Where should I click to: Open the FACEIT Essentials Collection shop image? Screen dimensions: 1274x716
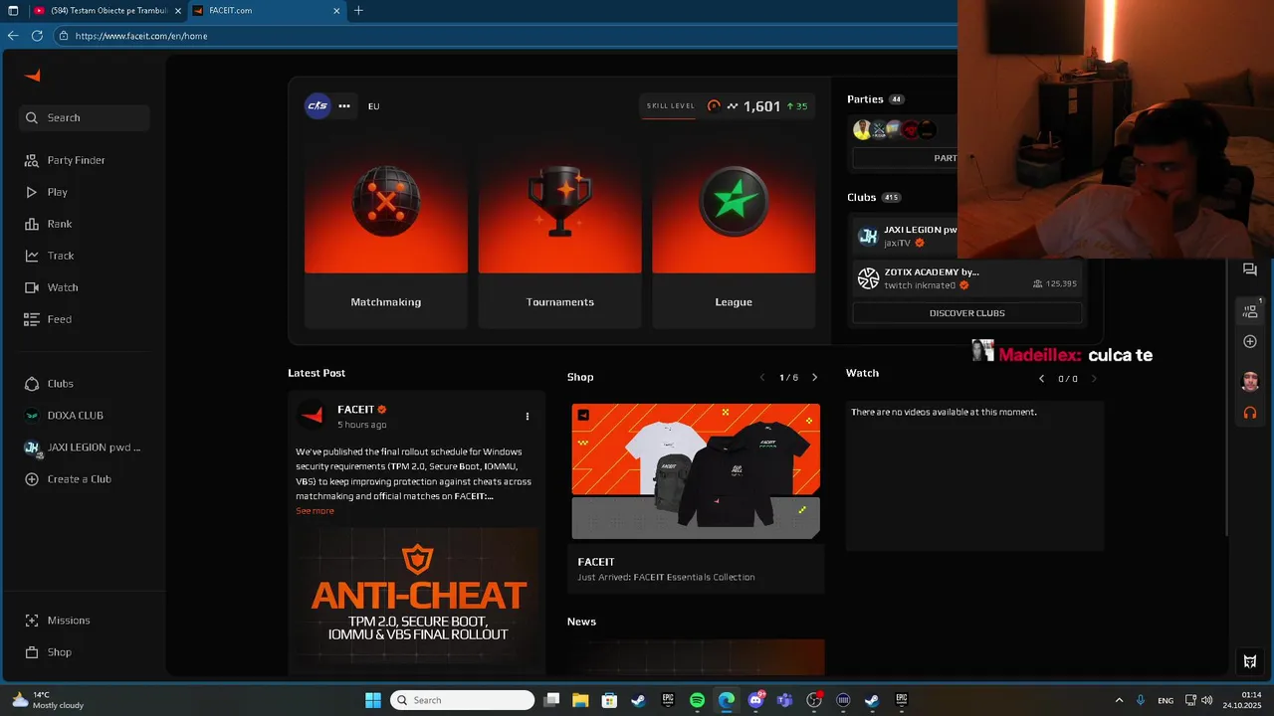click(696, 470)
